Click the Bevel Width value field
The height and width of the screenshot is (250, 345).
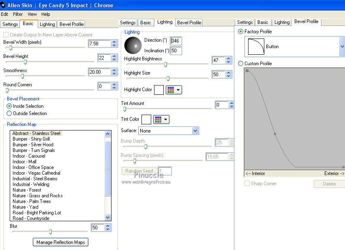click(x=100, y=44)
